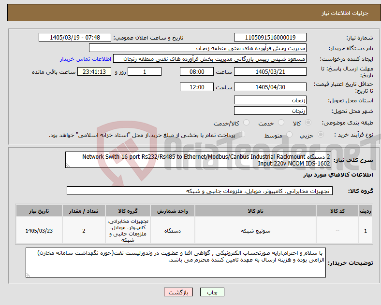Image resolution: width=381 pixels, height=305 pixels.
Task: Click the need date cell 1405/03/23
Action: coord(39,231)
